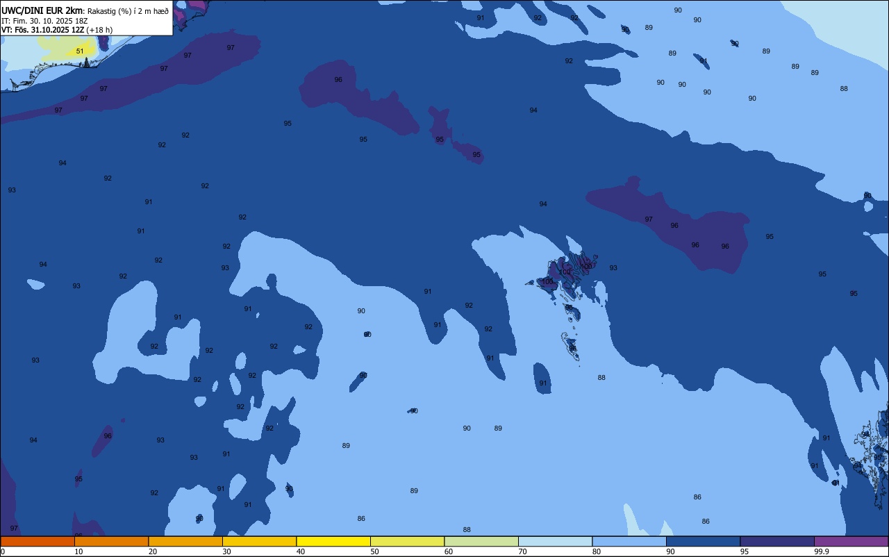Click the '99.9' tick label on the legend
889x557 pixels.
click(822, 551)
